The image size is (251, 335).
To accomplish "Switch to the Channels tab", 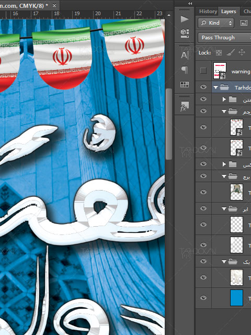I will coord(247,12).
